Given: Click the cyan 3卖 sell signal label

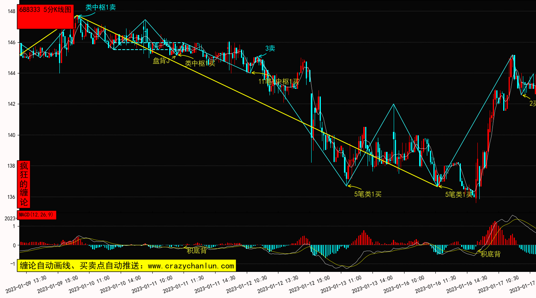Looking at the screenshot, I should click(x=270, y=48).
